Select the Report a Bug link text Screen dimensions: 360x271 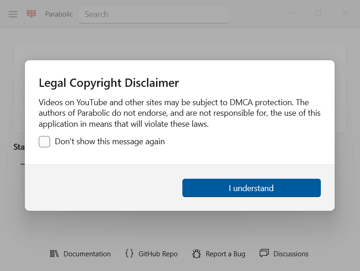(225, 254)
